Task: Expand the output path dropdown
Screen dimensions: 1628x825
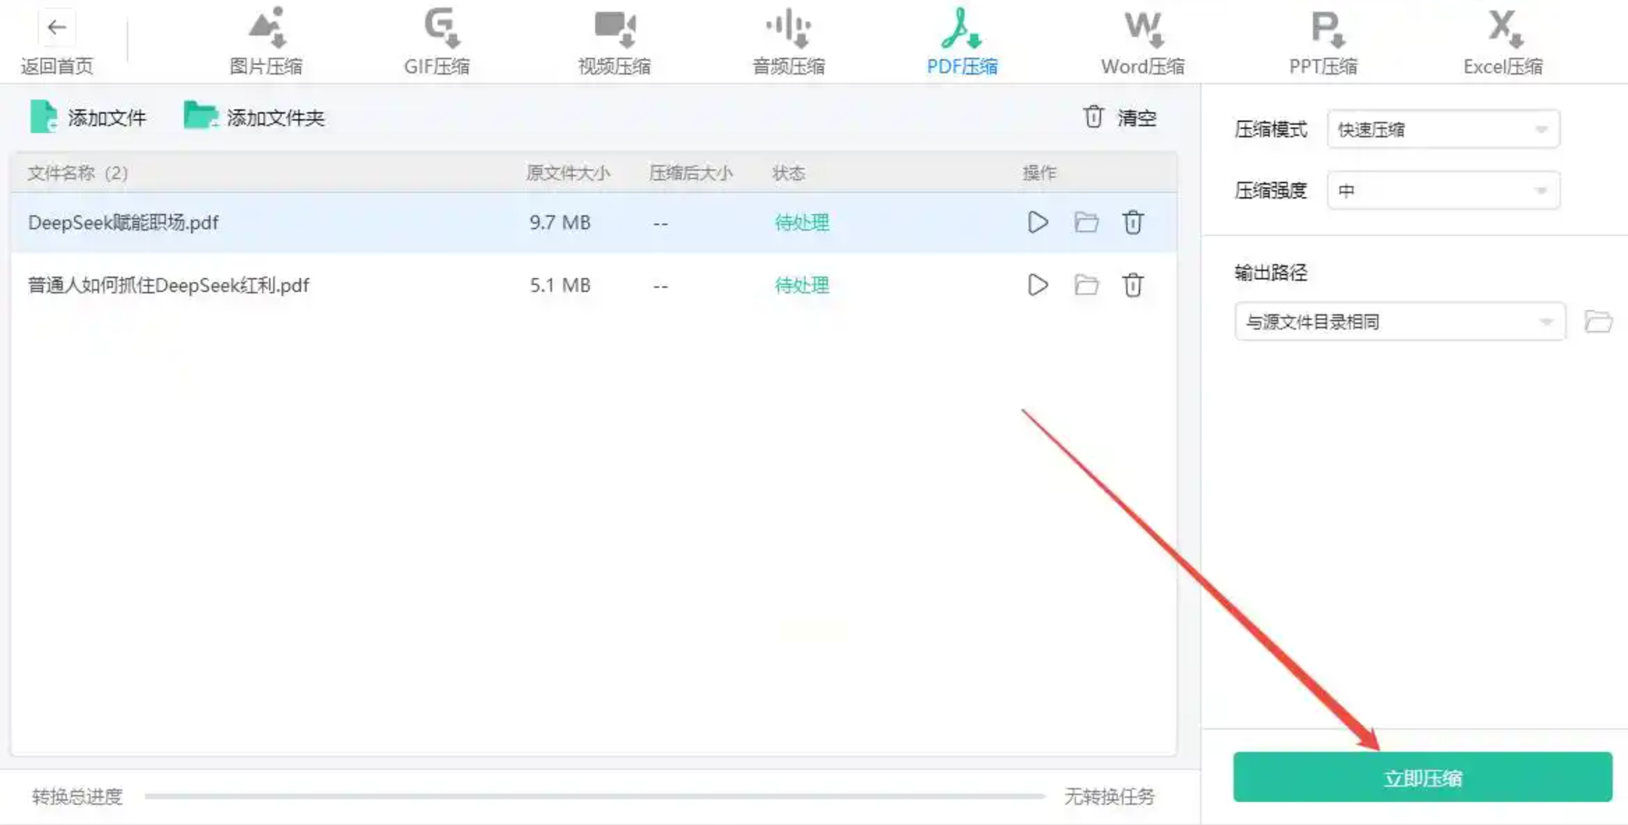Action: pyautogui.click(x=1399, y=321)
